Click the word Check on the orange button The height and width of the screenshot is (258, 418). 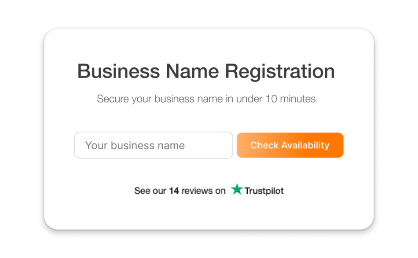pyautogui.click(x=264, y=145)
